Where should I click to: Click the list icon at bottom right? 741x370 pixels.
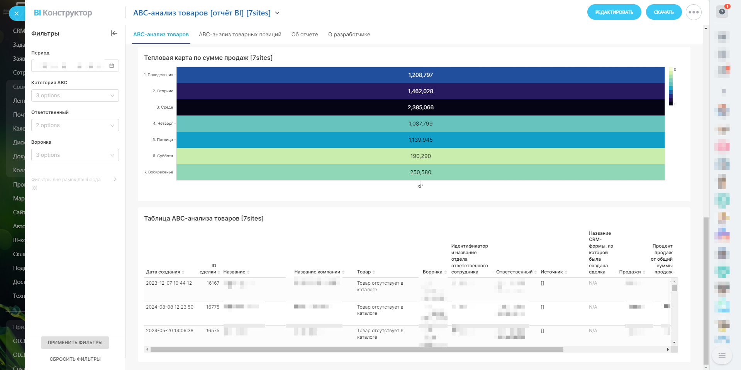point(722,355)
